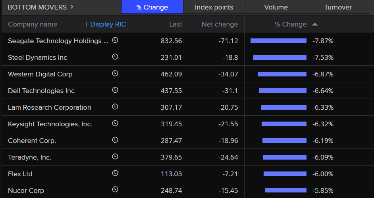Select net change -18.96
Image resolution: width=374 pixels, height=198 pixels.
pyautogui.click(x=228, y=141)
